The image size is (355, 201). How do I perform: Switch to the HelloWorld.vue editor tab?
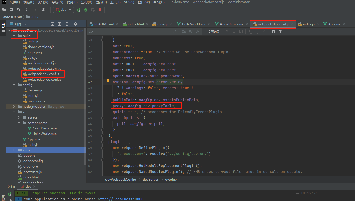[x=194, y=24]
